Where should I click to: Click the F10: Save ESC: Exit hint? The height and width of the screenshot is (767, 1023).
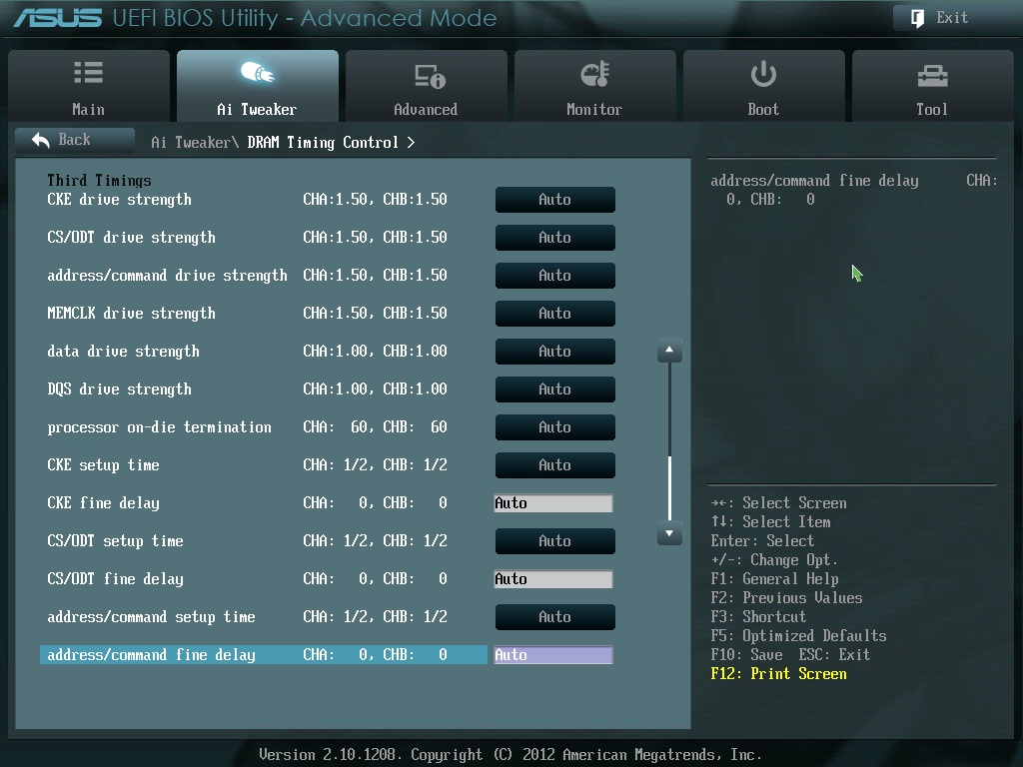790,655
